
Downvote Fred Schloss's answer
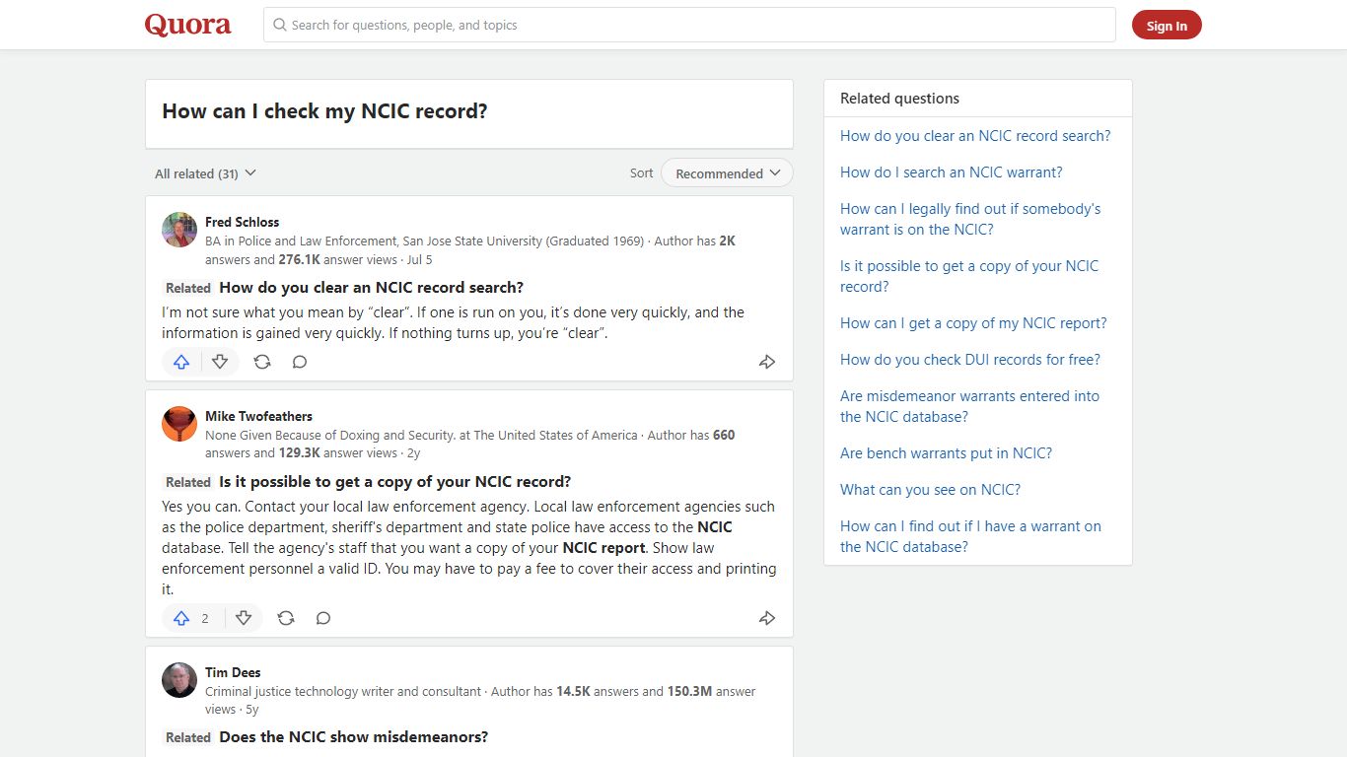(220, 362)
